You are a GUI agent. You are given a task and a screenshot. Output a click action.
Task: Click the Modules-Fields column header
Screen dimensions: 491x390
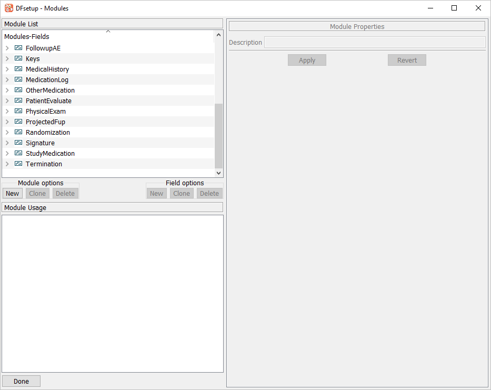pyautogui.click(x=27, y=37)
